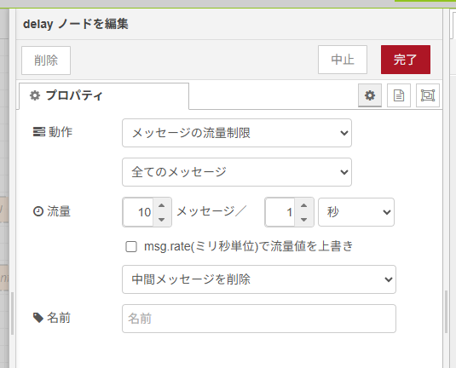The height and width of the screenshot is (368, 456).
Task: Open the 秒 time unit dropdown
Action: (356, 212)
